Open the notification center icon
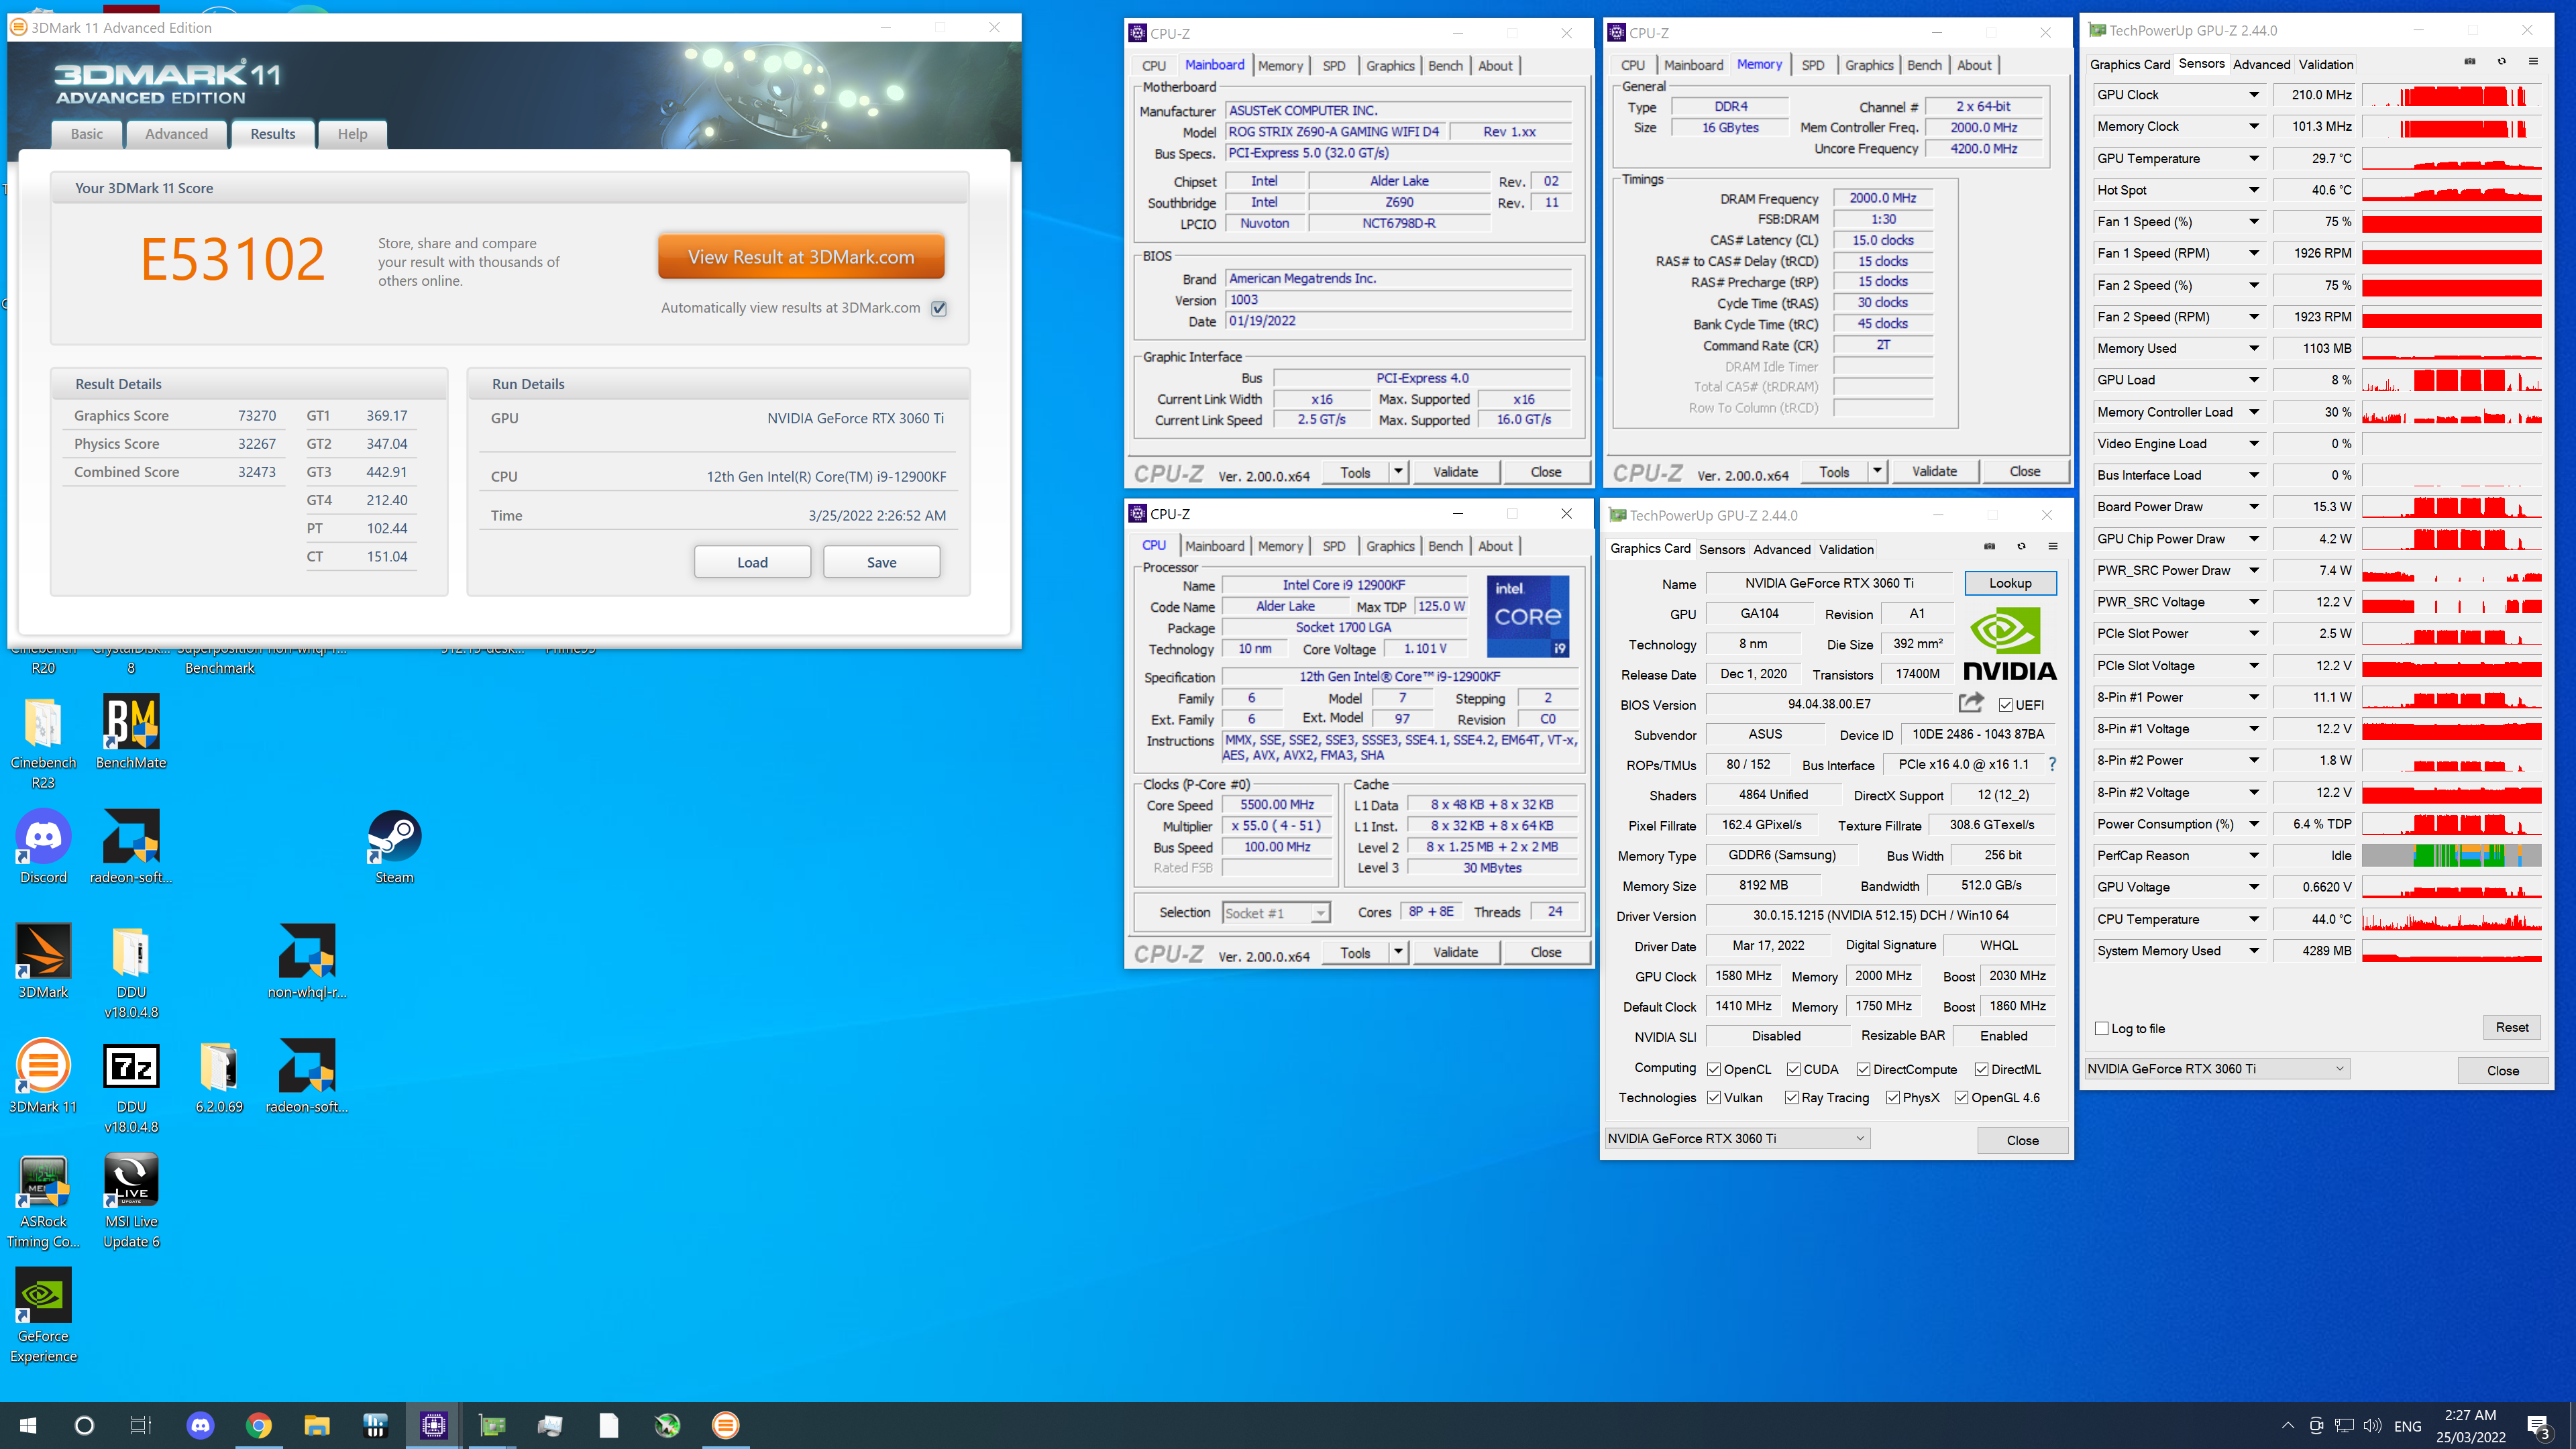The width and height of the screenshot is (2576, 1449). (x=2539, y=1426)
